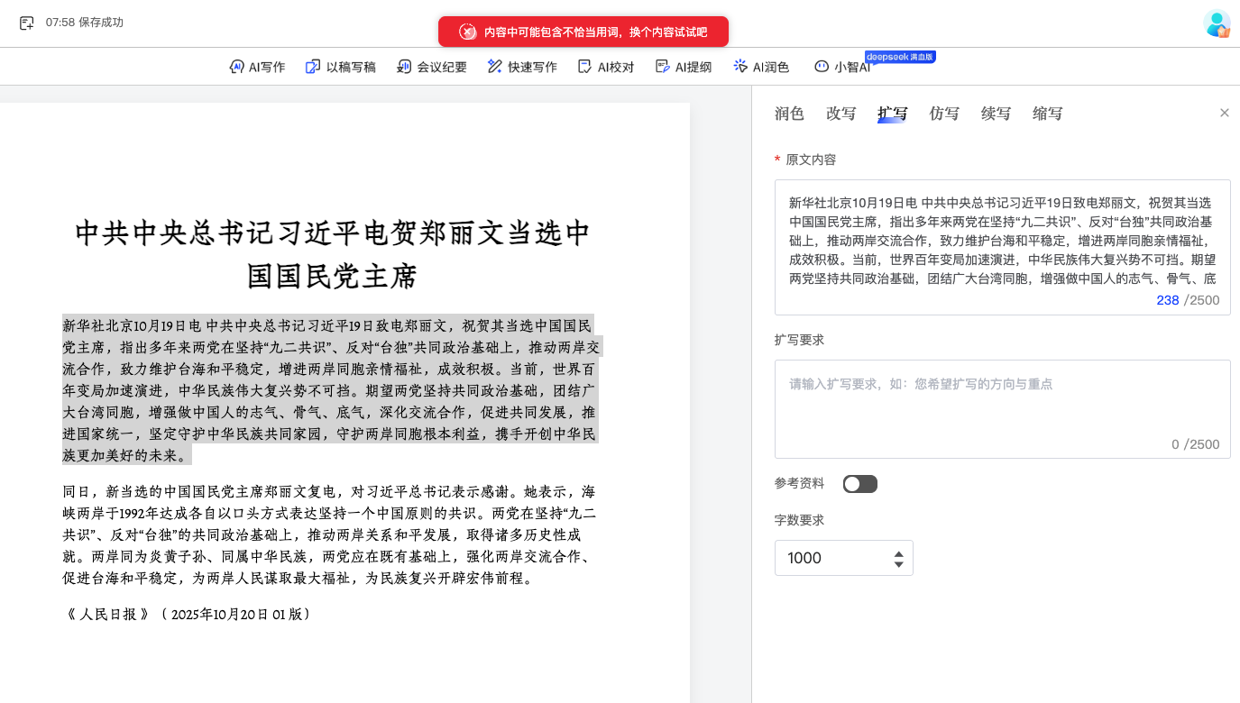Open the AI润色 tool
The height and width of the screenshot is (703, 1240).
pos(761,67)
